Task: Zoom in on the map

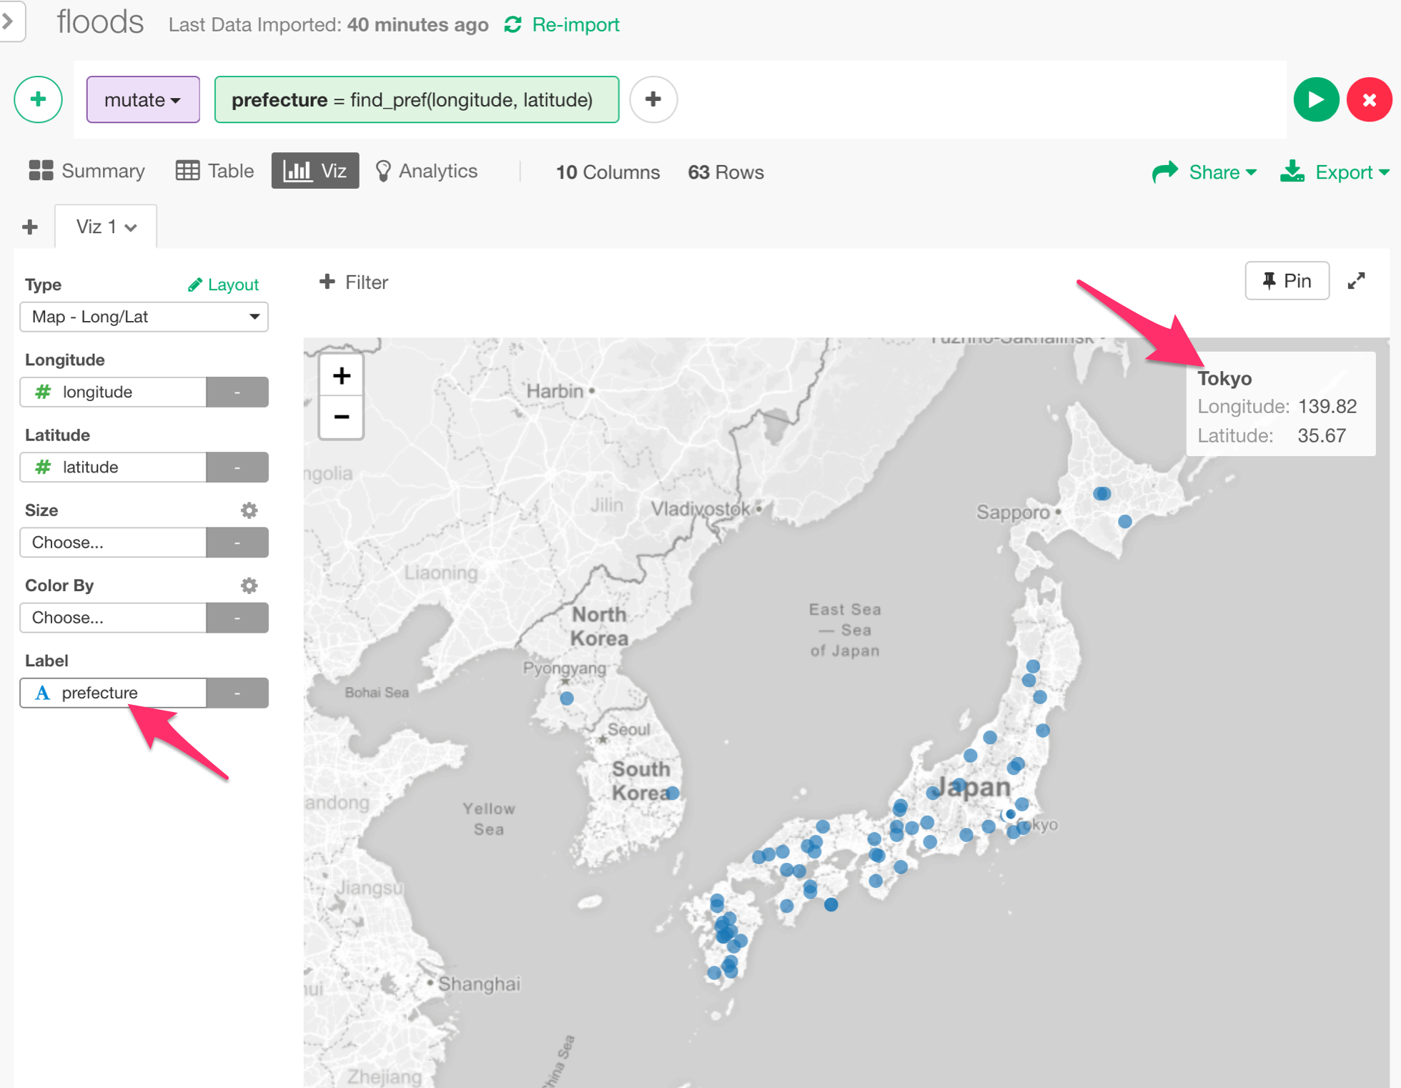Action: click(342, 375)
